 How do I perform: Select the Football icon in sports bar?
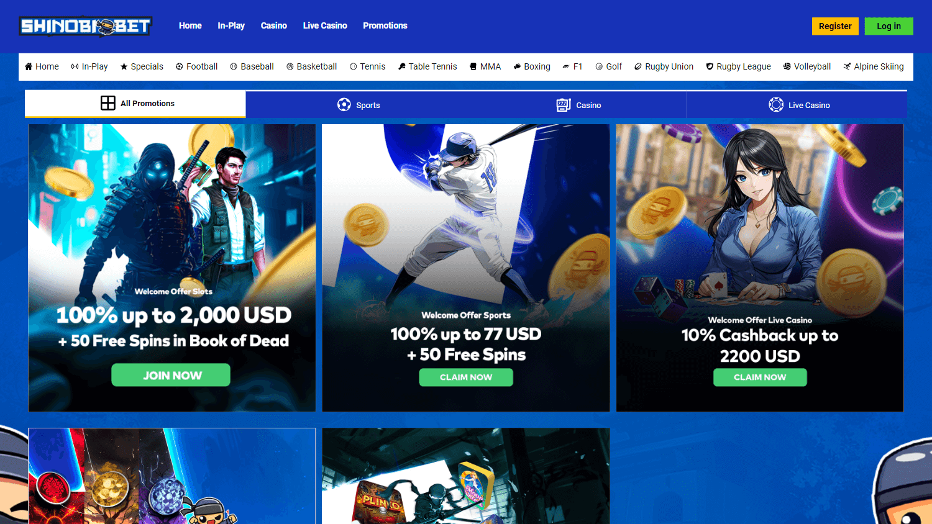(180, 66)
